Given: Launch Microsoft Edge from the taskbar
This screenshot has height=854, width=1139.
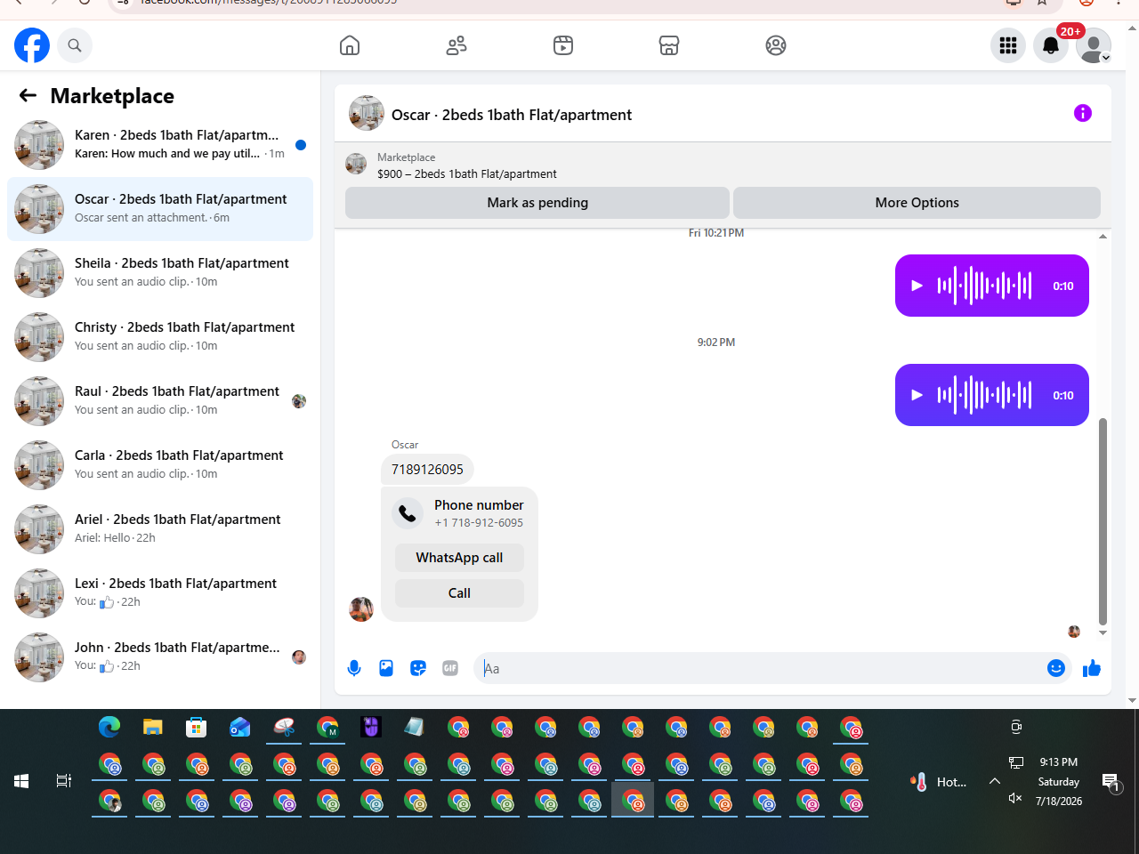Looking at the screenshot, I should click(109, 728).
